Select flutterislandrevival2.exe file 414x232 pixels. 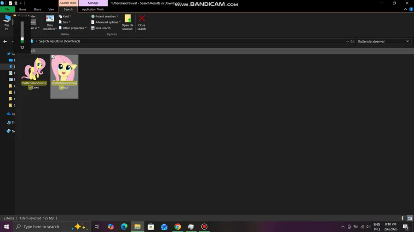click(x=34, y=73)
